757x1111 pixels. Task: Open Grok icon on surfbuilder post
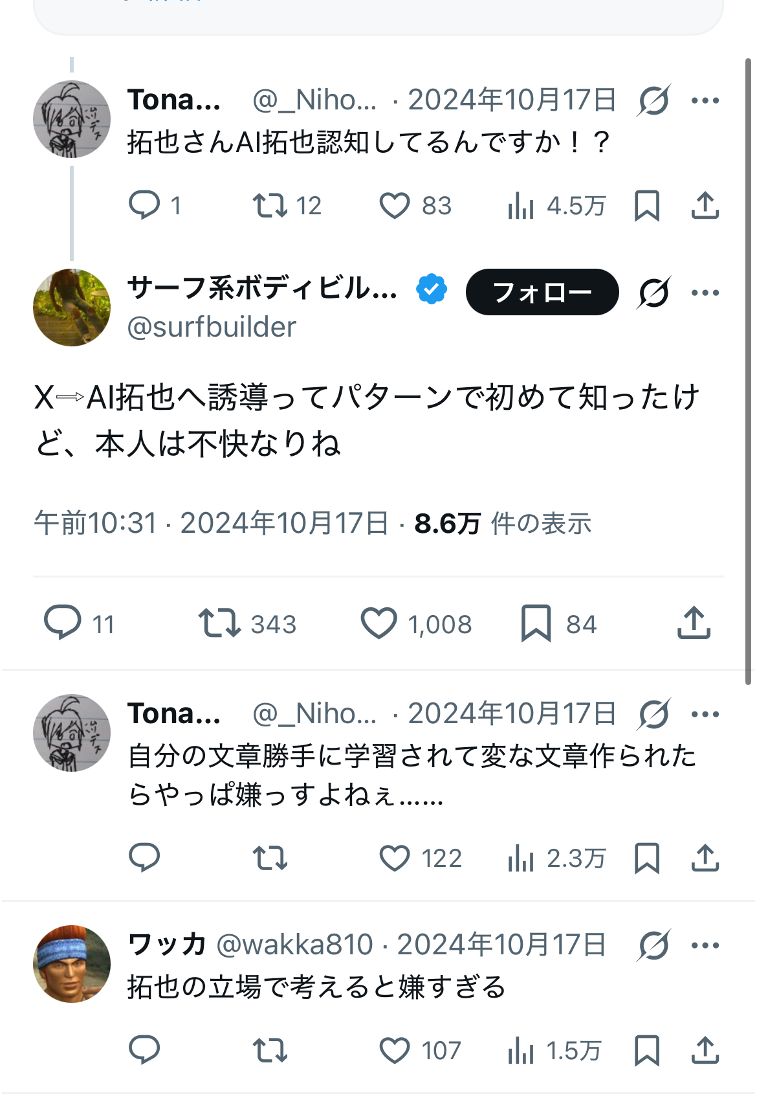point(653,293)
